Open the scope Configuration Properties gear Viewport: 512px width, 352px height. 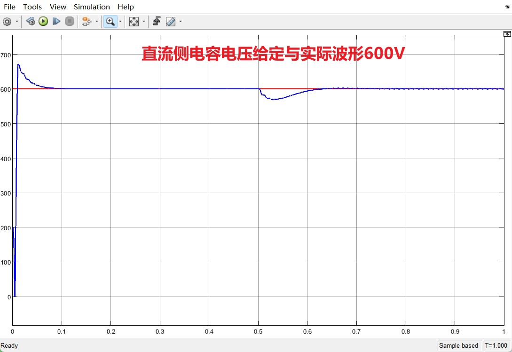point(8,21)
